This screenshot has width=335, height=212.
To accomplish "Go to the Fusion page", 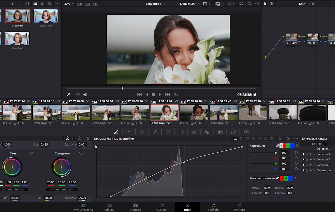I will point(161,207).
